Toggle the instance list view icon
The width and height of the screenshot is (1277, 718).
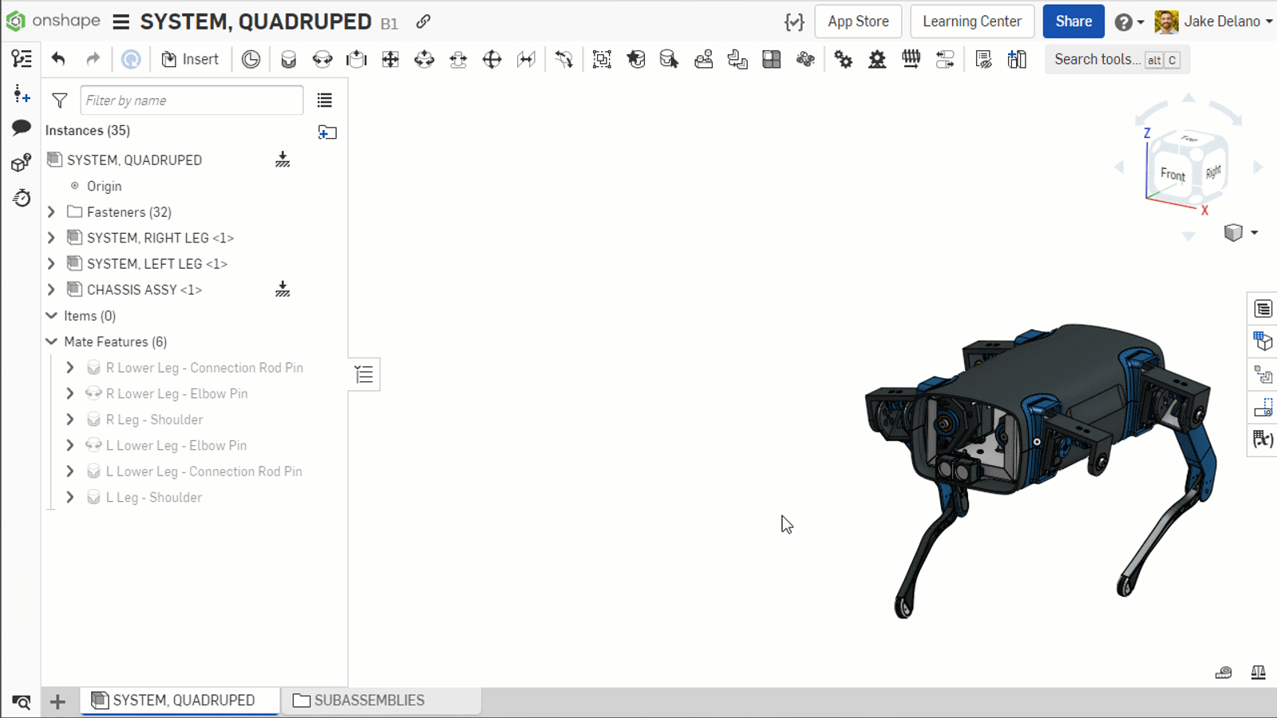tap(324, 101)
